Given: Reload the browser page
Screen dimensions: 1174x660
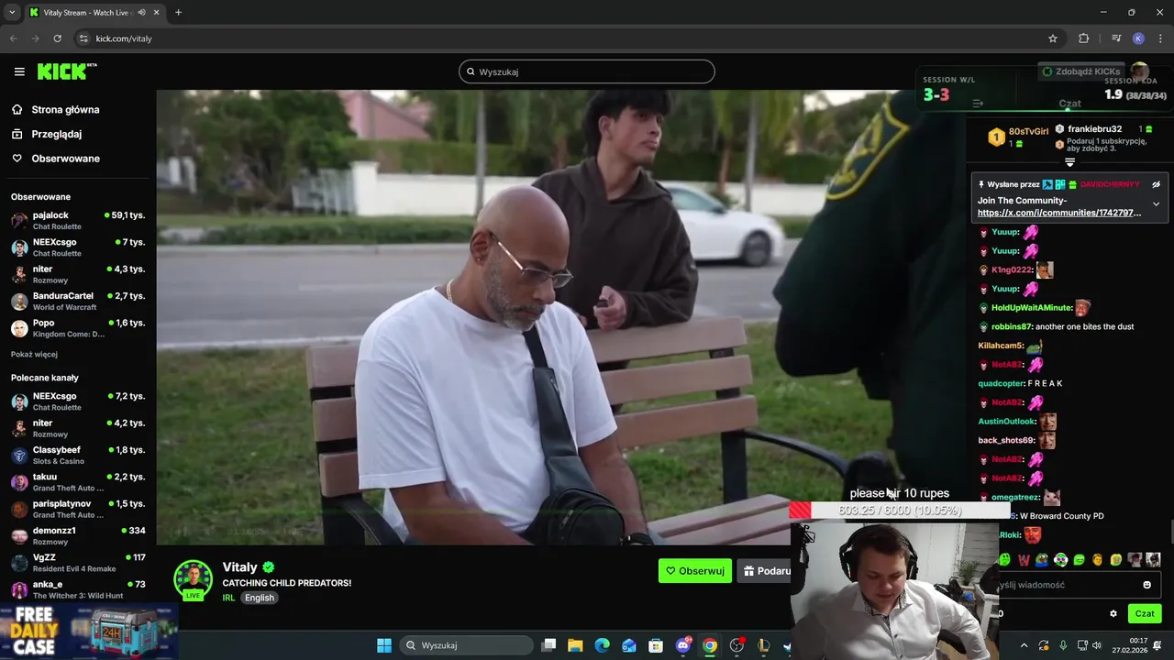Looking at the screenshot, I should 57,38.
